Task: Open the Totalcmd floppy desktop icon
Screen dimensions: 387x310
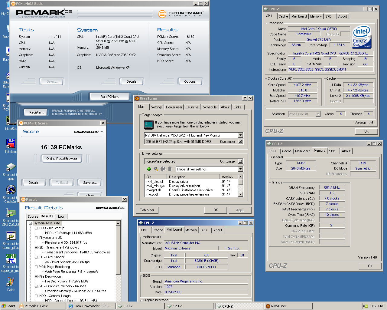Action: point(11,143)
